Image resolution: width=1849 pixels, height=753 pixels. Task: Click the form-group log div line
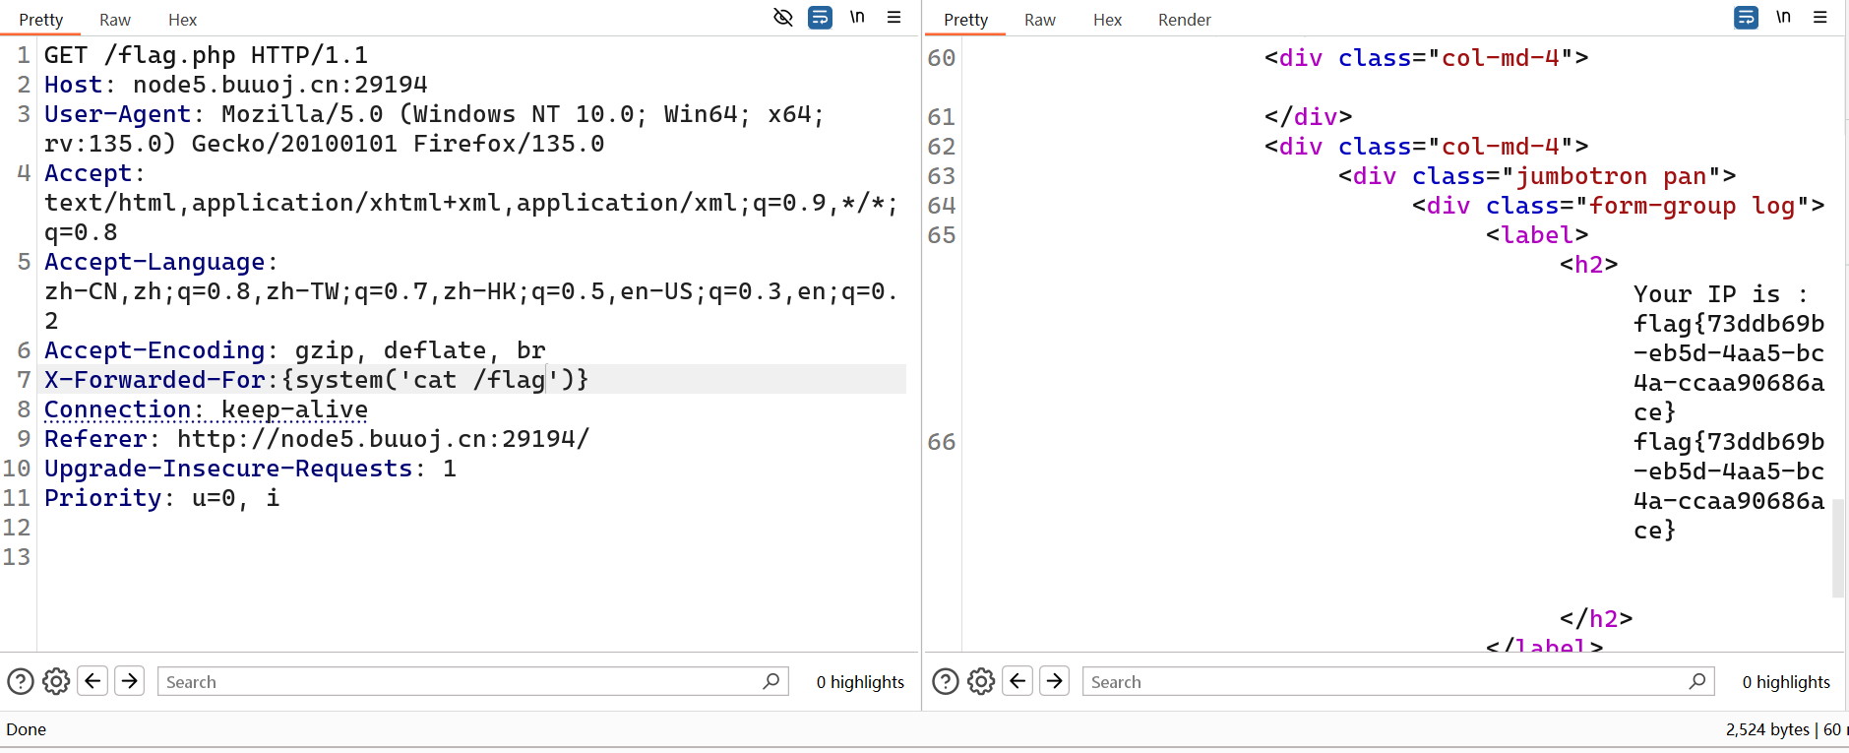tap(1618, 206)
